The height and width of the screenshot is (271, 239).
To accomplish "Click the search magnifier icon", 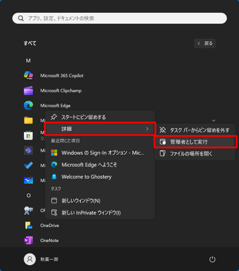I will 21,18.
